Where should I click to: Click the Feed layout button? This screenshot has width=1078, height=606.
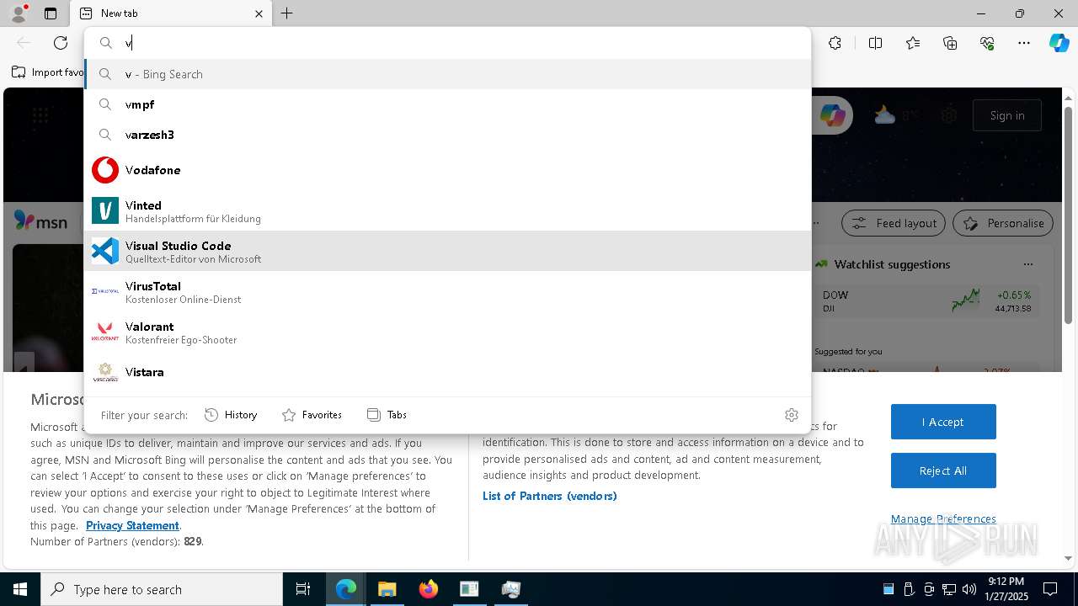point(894,223)
